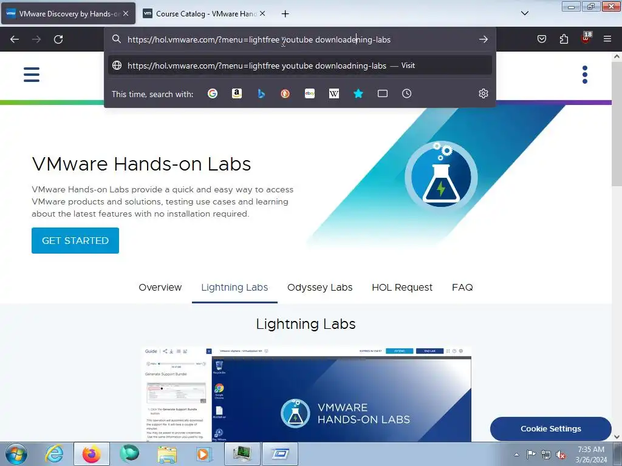The height and width of the screenshot is (466, 622).
Task: Launch Internet Explorer from taskbar
Action: click(x=54, y=454)
